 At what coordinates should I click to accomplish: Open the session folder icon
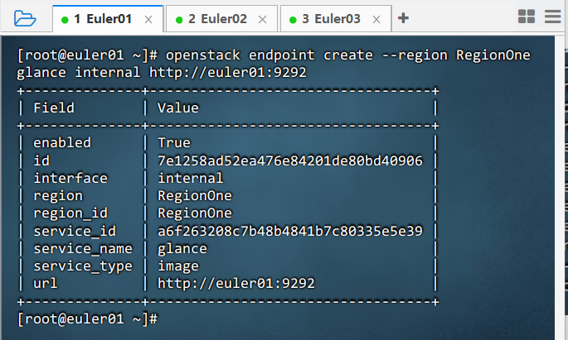tap(25, 18)
